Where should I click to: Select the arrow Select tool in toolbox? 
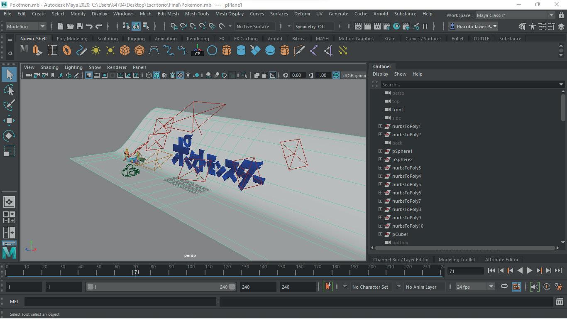9,75
